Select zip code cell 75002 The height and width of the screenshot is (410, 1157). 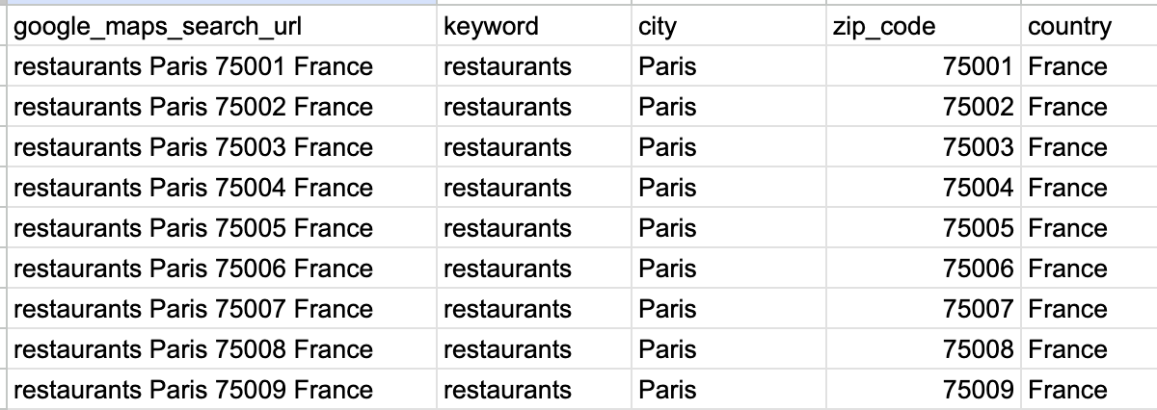coord(924,107)
